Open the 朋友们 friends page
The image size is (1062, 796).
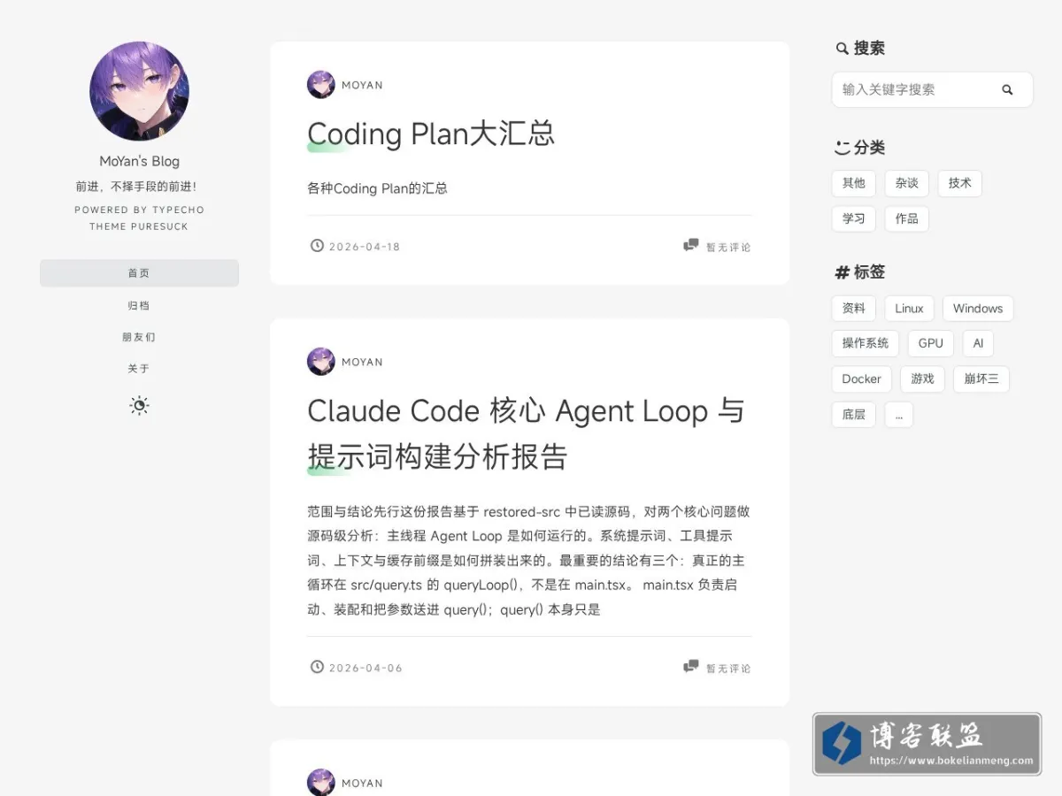tap(139, 337)
